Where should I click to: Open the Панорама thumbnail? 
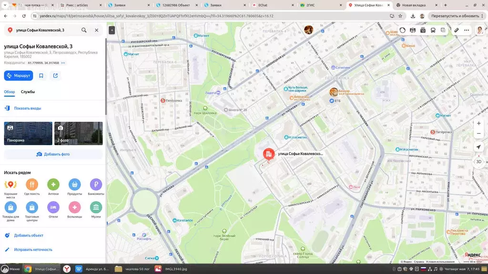28,133
